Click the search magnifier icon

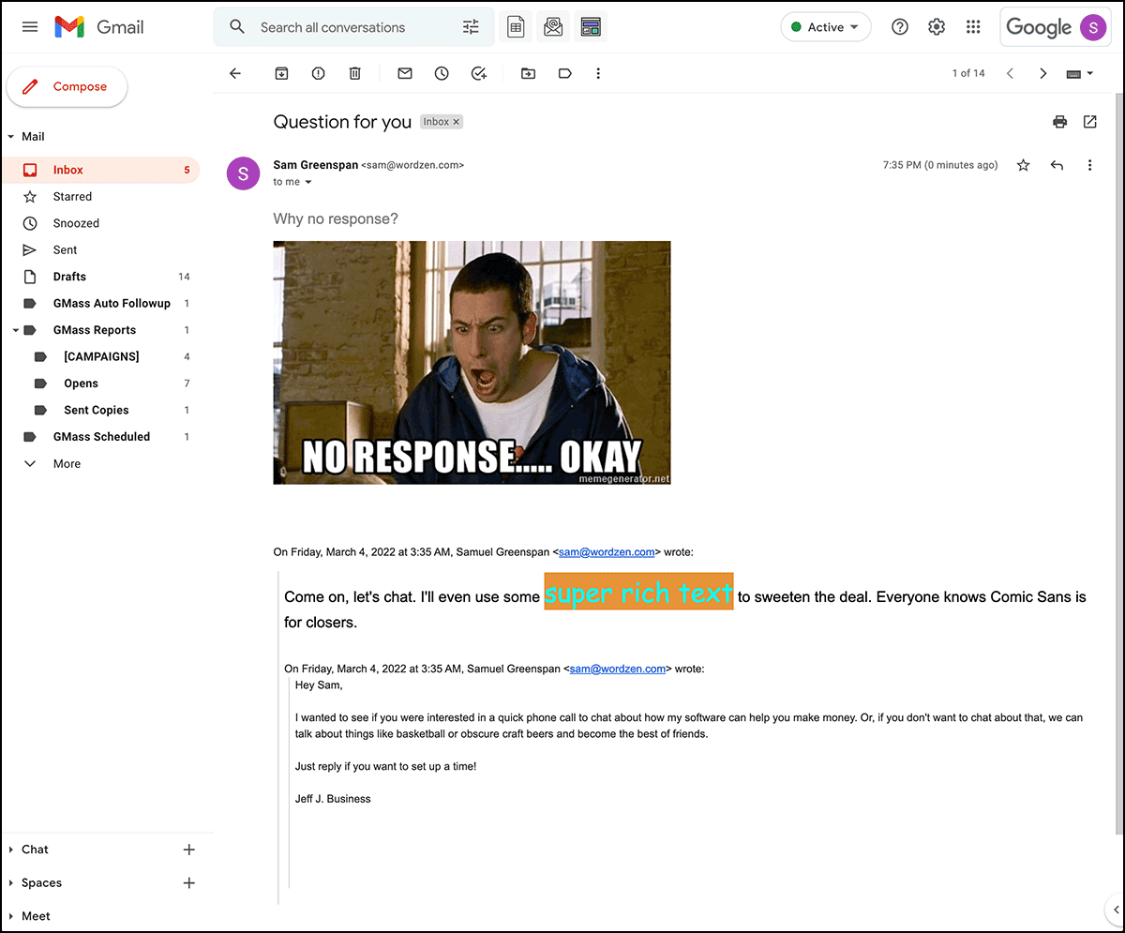[x=237, y=27]
